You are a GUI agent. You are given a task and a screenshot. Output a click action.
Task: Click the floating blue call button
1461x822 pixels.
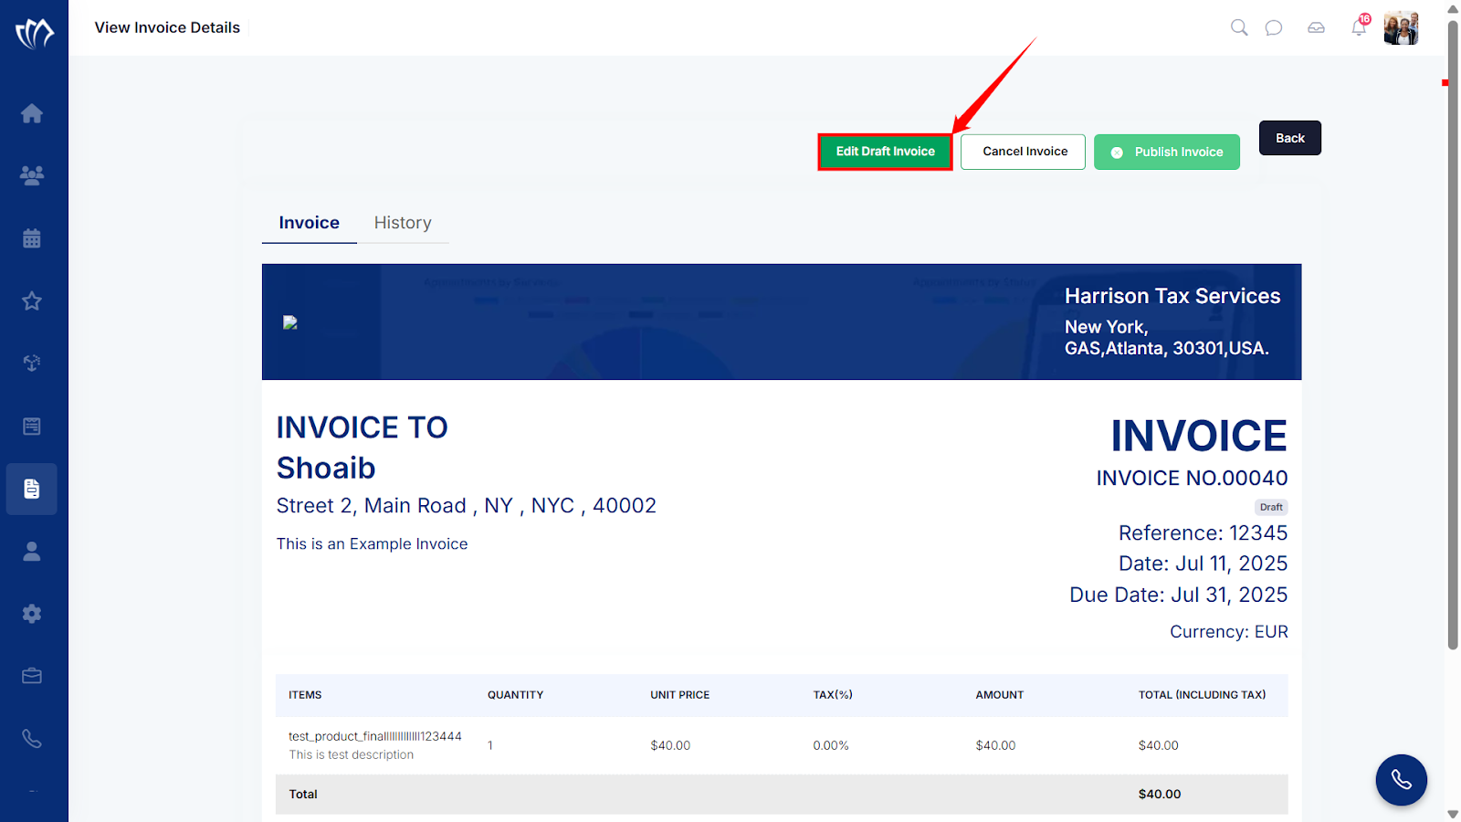[1402, 780]
